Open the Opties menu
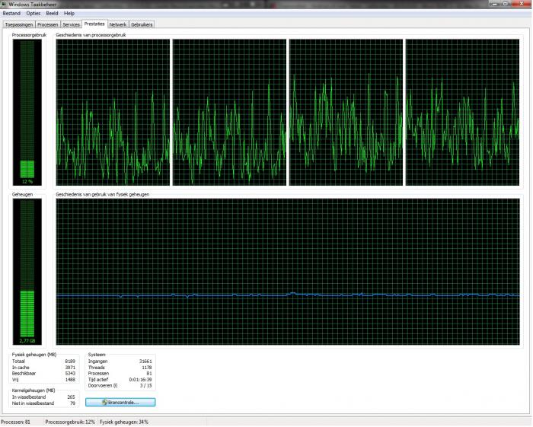533x427 pixels. click(34, 13)
